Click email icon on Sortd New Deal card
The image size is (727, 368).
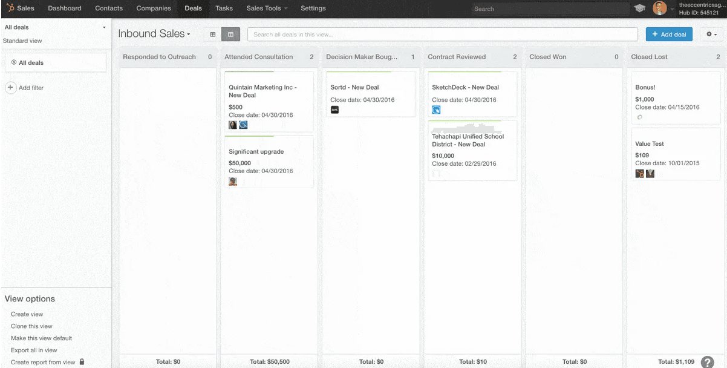pyautogui.click(x=334, y=110)
